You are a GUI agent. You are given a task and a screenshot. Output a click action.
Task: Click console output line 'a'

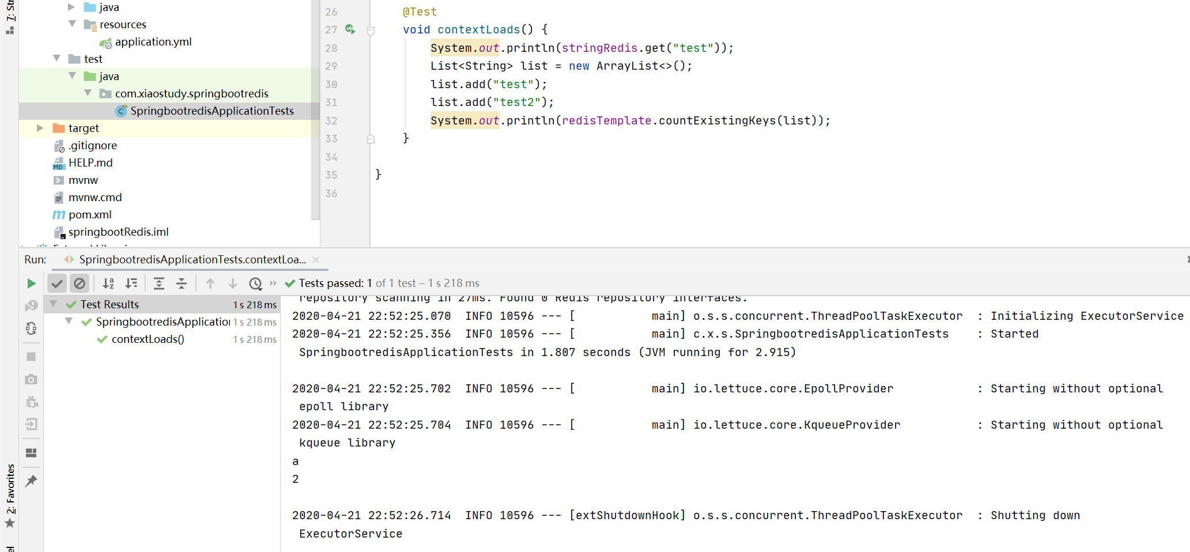(296, 462)
